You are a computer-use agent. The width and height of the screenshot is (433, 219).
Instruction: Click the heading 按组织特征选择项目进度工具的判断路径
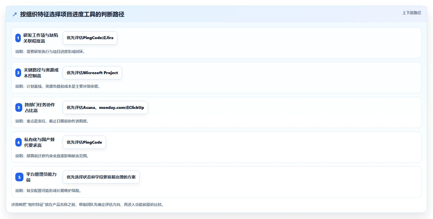coord(72,14)
